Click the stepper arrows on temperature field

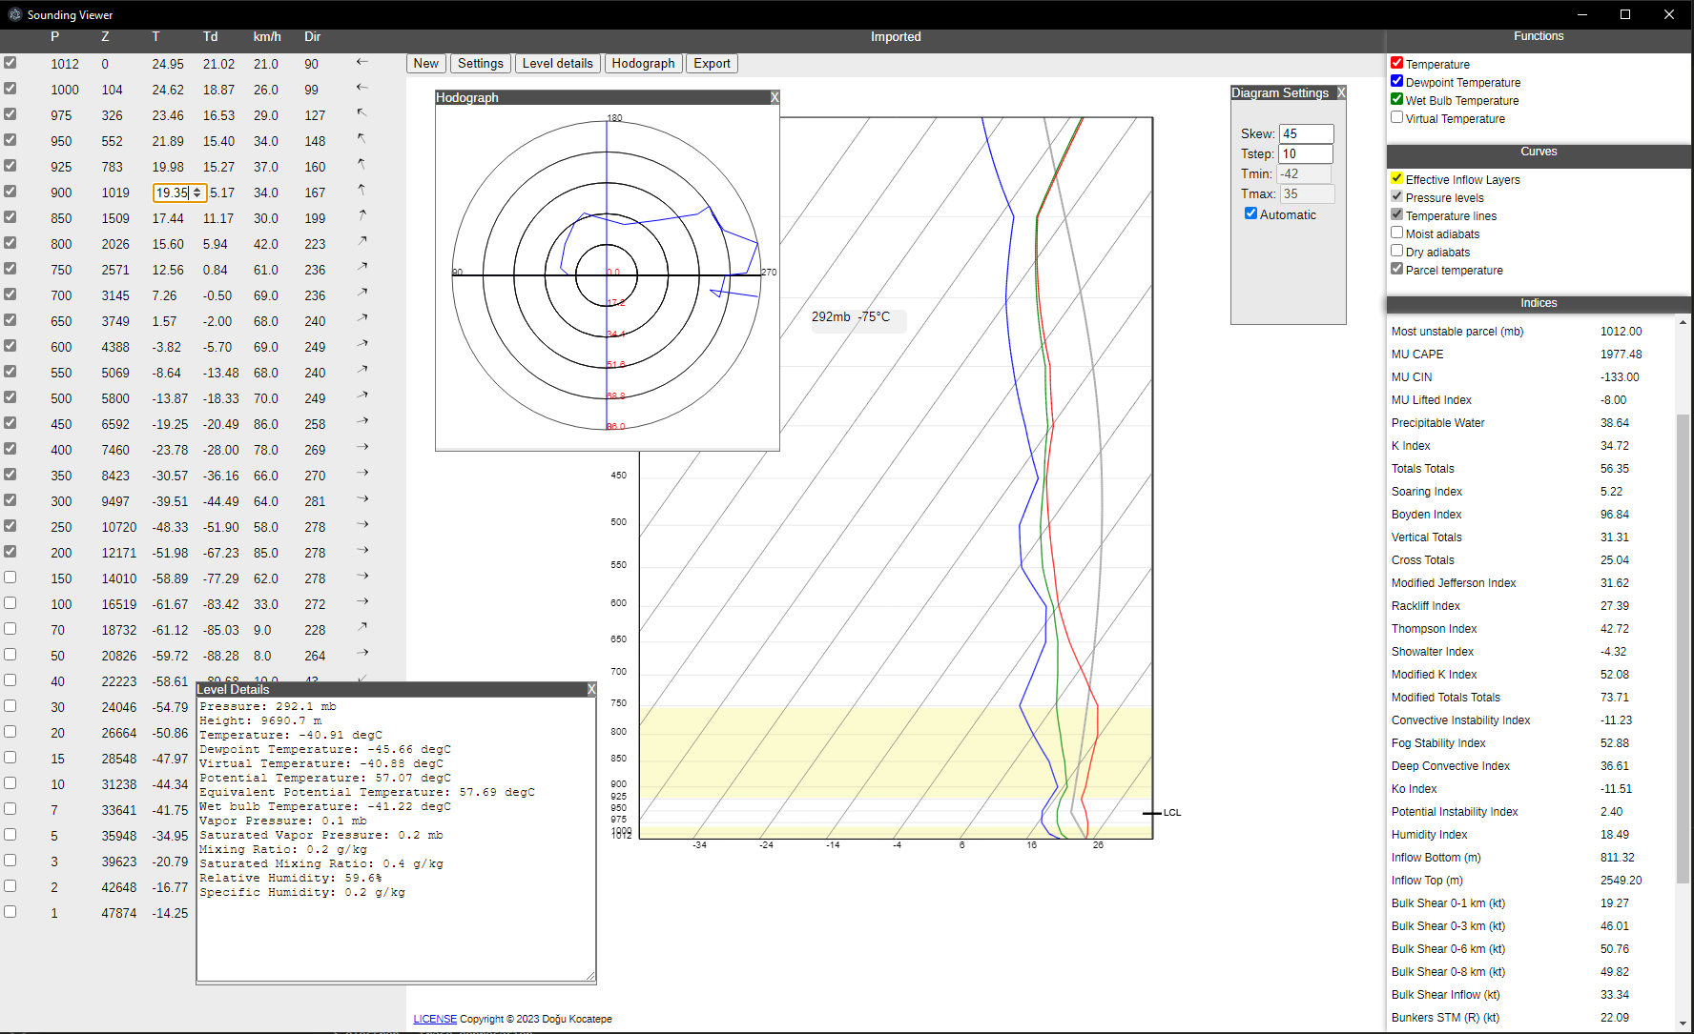click(197, 193)
